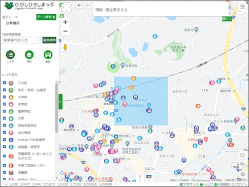
Task: Click the 西楽寺 temple marker on map
Action: coord(196,29)
